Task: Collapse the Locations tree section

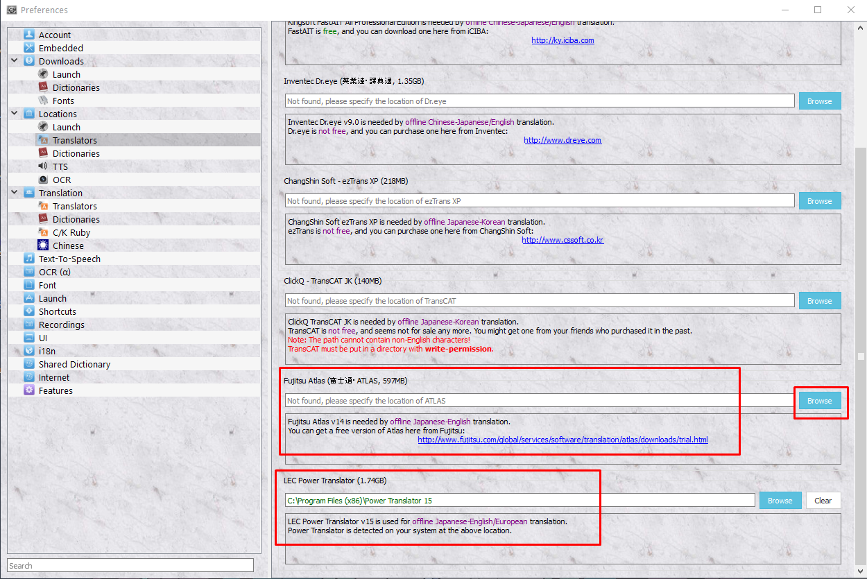Action: pos(15,114)
